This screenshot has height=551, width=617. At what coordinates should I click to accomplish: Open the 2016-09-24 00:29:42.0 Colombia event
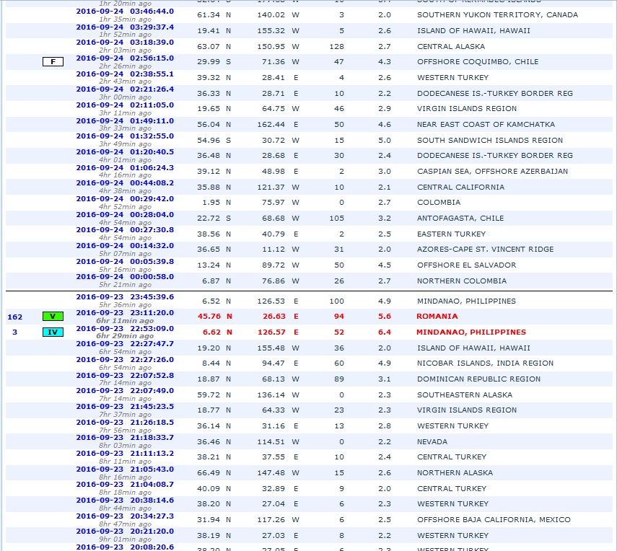coord(124,199)
